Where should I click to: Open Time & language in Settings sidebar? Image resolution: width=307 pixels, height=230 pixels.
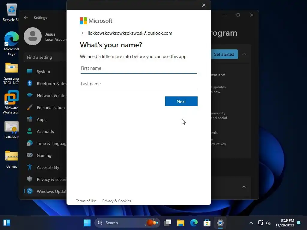46,143
